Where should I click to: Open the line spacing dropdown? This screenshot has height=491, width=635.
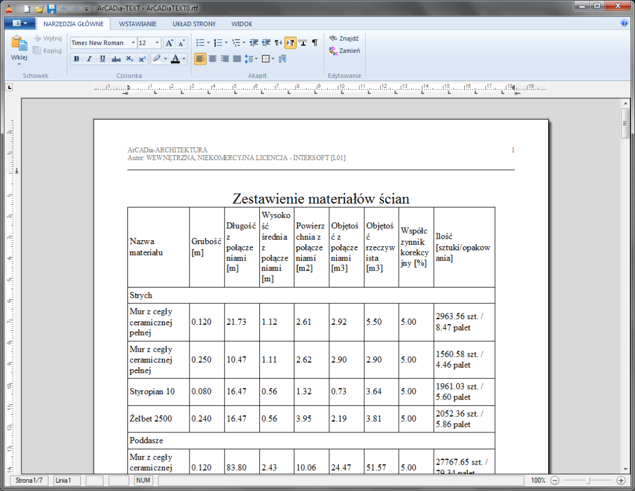tap(251, 59)
